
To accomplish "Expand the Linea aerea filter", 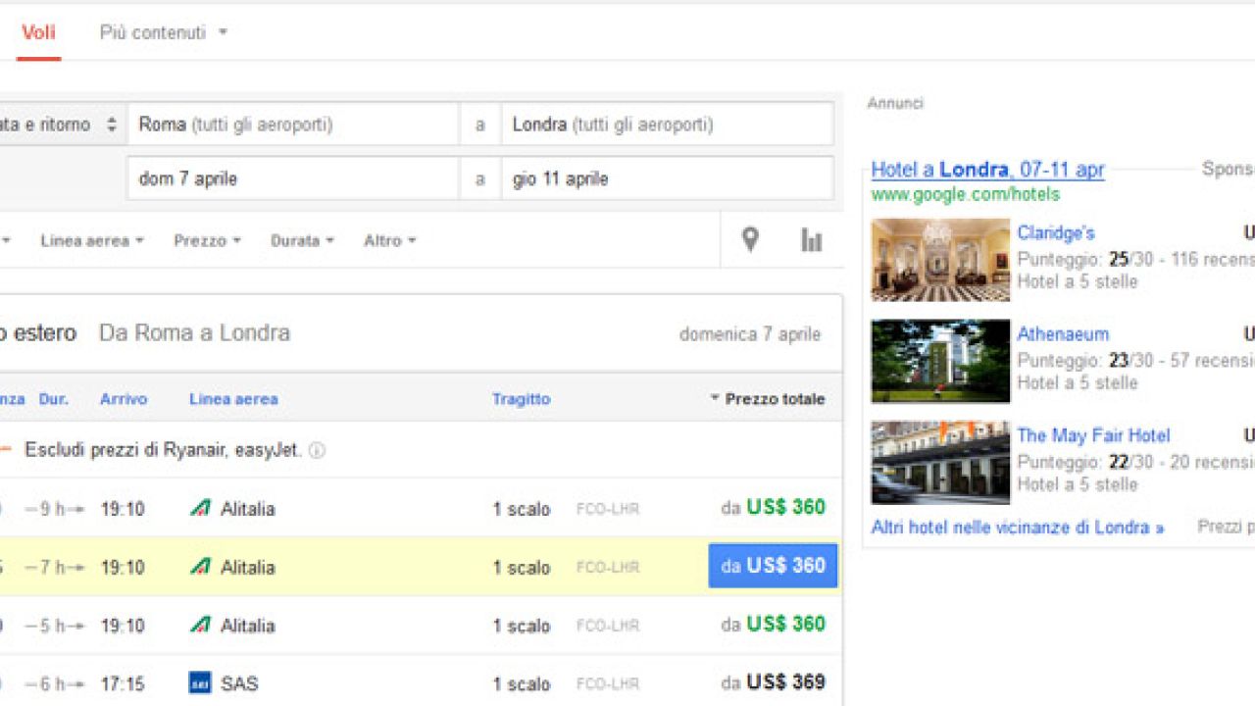I will pos(92,240).
